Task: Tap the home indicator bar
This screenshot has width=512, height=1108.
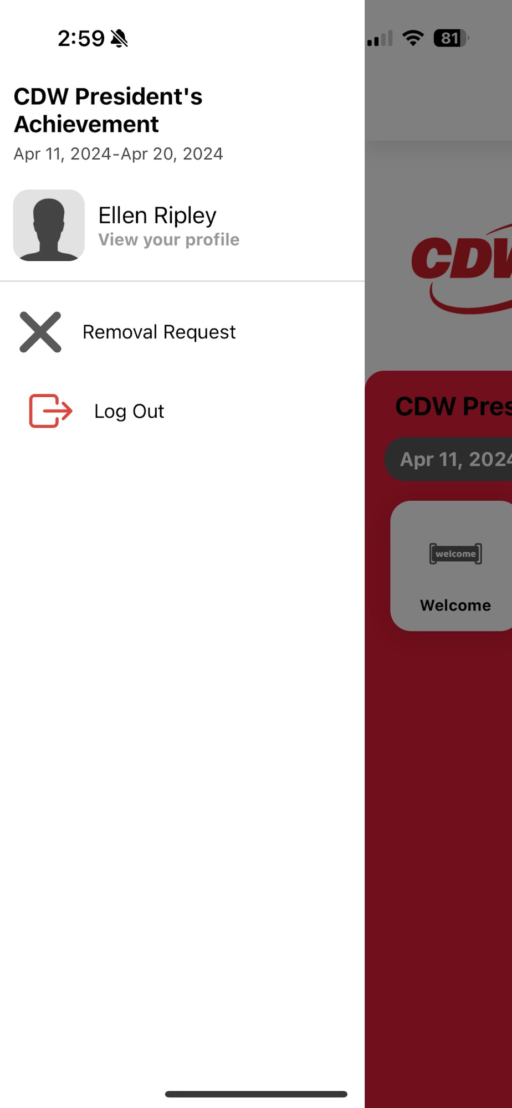Action: (256, 1094)
